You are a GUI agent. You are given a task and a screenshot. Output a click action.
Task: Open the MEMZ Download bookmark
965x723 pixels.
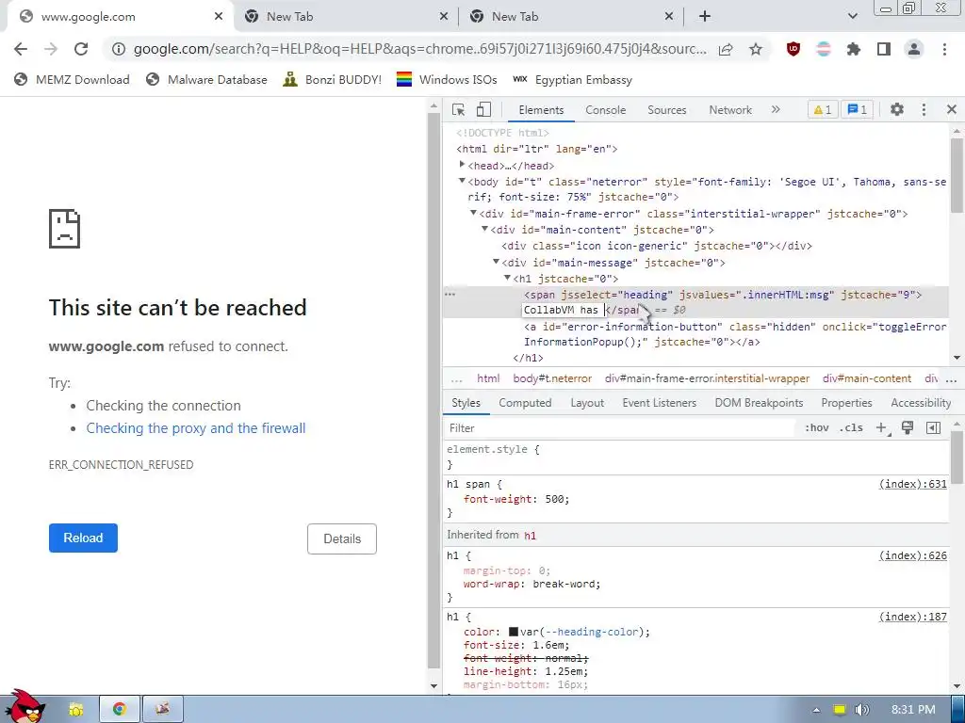72,79
